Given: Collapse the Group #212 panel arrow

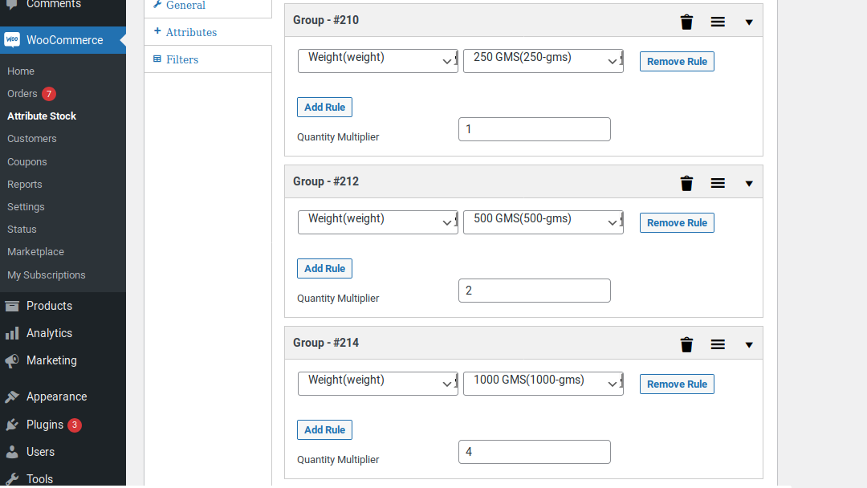Looking at the screenshot, I should tap(749, 184).
